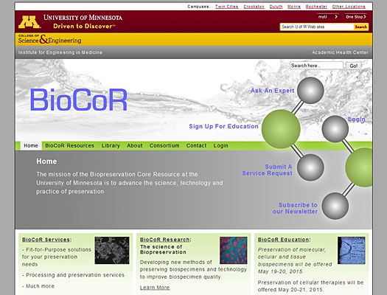
Task: Open the BioCoR Services grayscale thumbnail
Action: pyautogui.click(x=112, y=250)
